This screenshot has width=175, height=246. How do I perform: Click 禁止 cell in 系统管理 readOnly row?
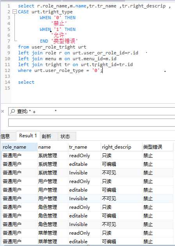157,156
